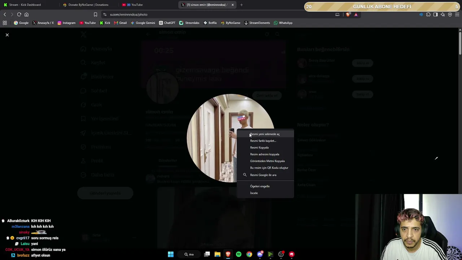Open Spotify from the taskbar
The width and height of the screenshot is (462, 260).
click(x=239, y=254)
